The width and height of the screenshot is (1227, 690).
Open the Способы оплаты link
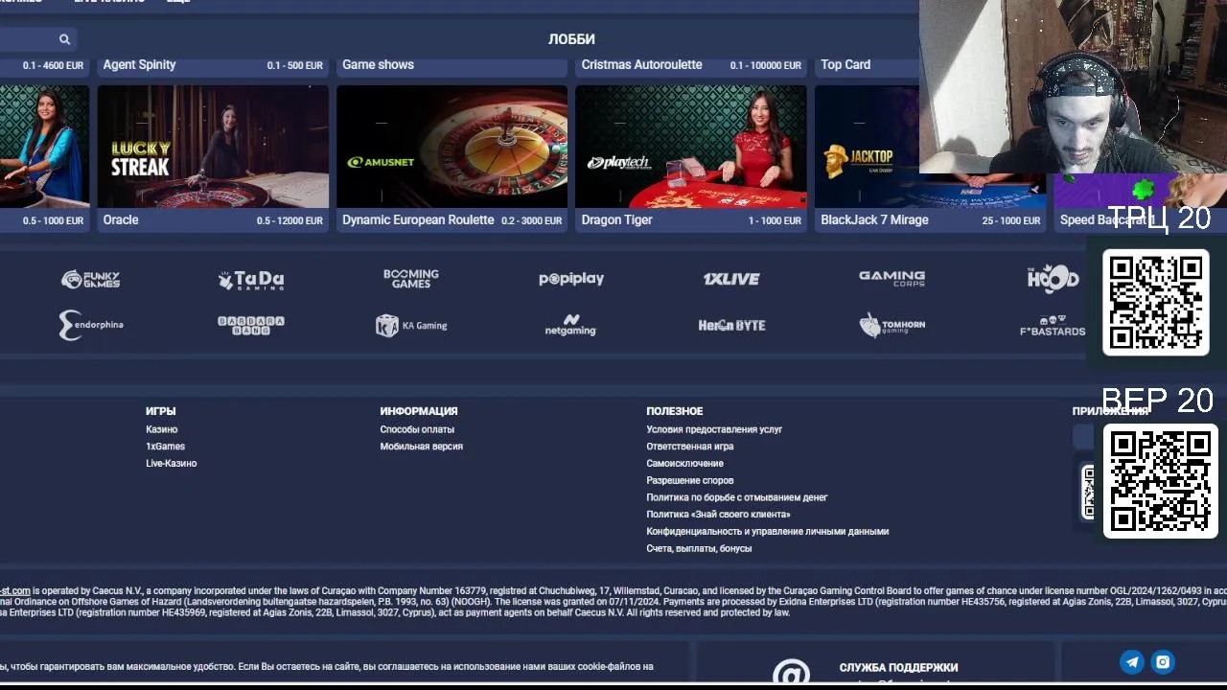coord(417,429)
